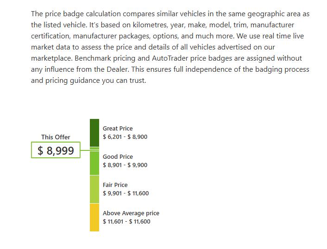Click the light green Fair Price bar segment

(94, 189)
